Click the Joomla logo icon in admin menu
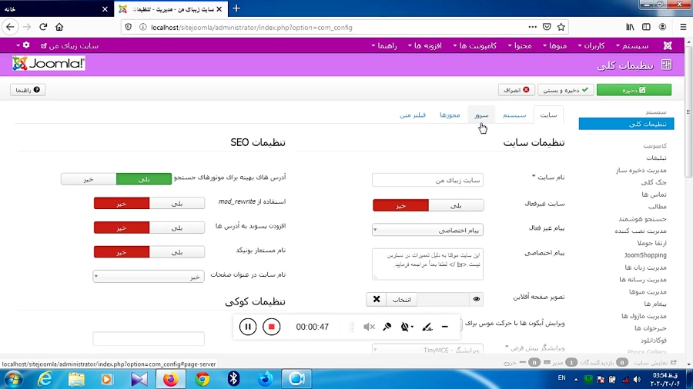Screen dimensions: 693x389 (668, 45)
